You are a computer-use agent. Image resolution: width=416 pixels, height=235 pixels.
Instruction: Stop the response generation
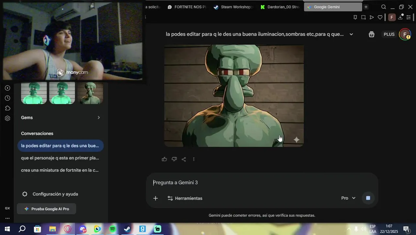pos(368,198)
